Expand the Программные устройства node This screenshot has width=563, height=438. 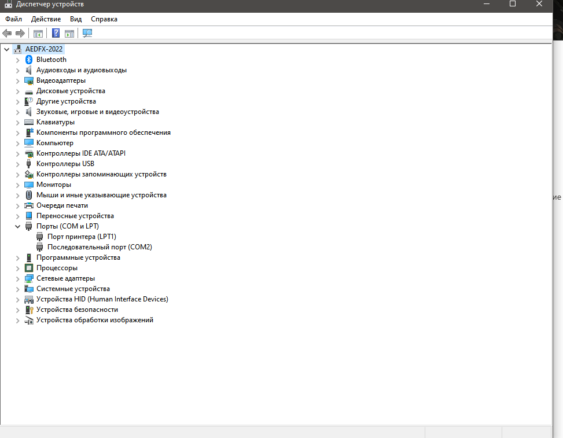click(17, 258)
